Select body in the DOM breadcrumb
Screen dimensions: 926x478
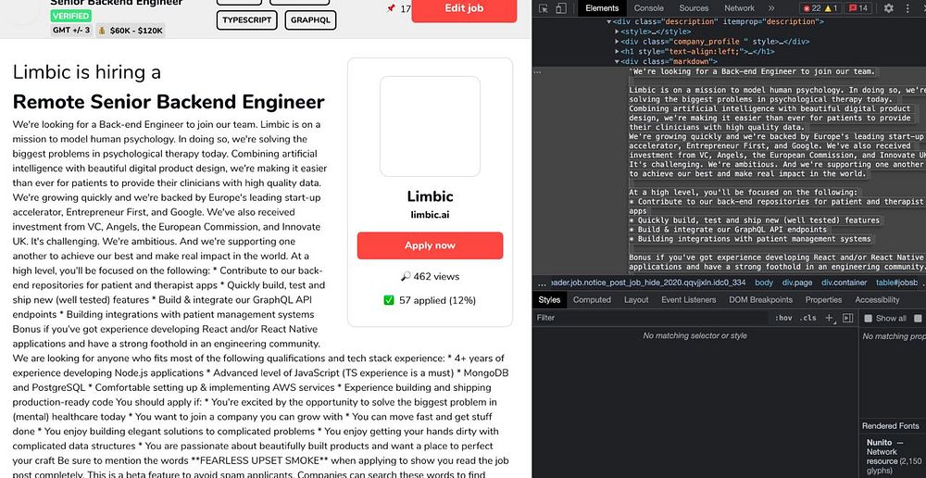(764, 283)
